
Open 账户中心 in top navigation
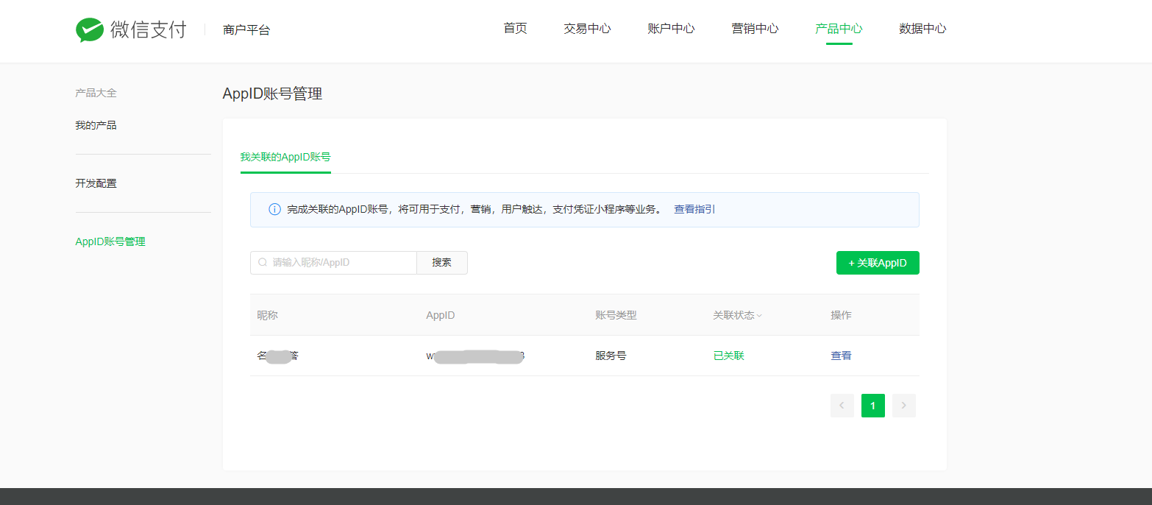pos(671,29)
